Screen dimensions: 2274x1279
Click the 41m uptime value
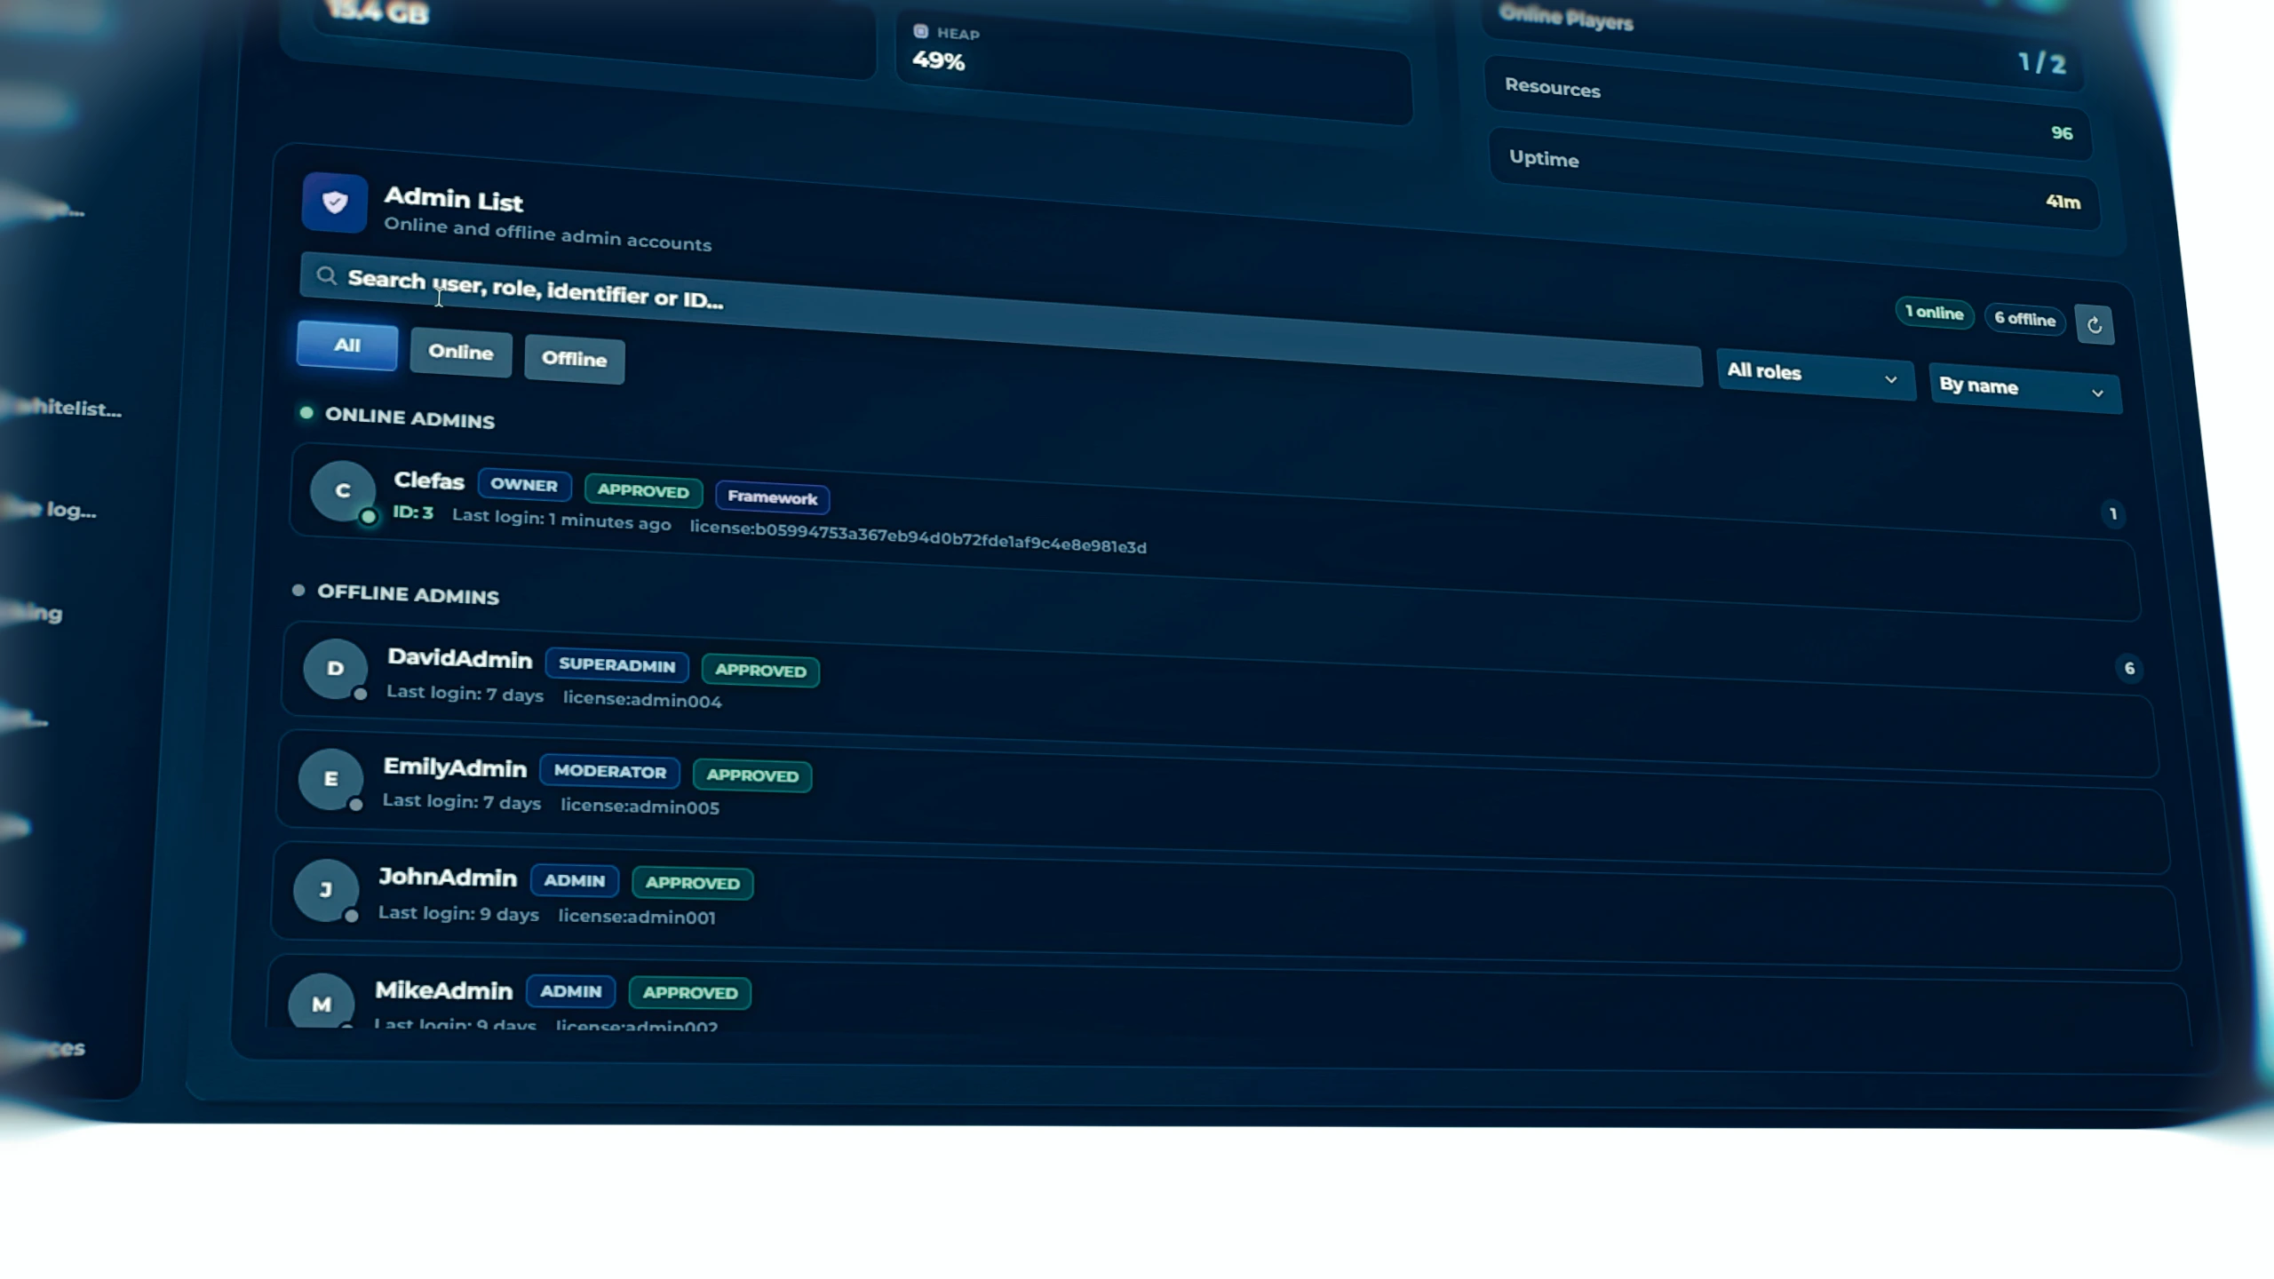point(2063,203)
